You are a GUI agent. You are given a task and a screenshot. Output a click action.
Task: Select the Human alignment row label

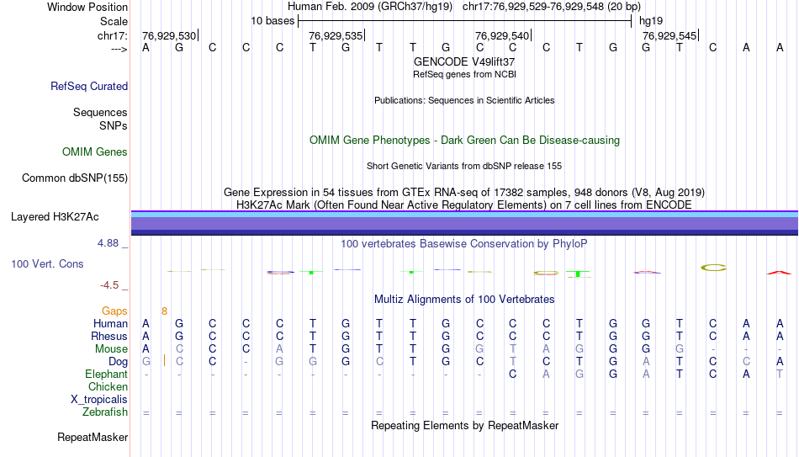pos(110,324)
